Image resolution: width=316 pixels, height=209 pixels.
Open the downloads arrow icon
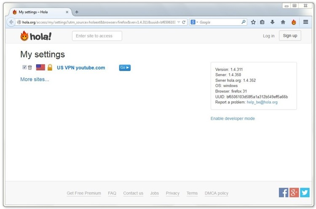[x=272, y=22]
